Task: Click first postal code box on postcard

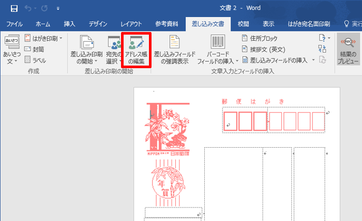Action: (x=231, y=121)
